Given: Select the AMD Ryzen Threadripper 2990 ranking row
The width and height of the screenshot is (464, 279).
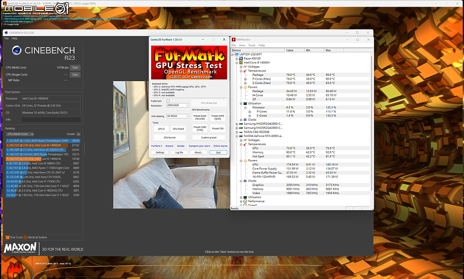Looking at the screenshot, I should tap(43, 141).
